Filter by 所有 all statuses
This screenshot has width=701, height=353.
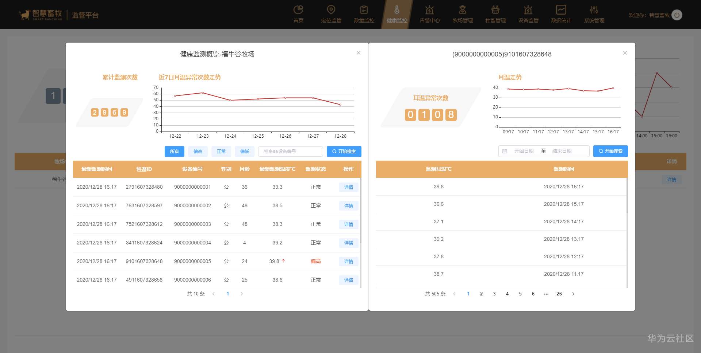coord(175,152)
